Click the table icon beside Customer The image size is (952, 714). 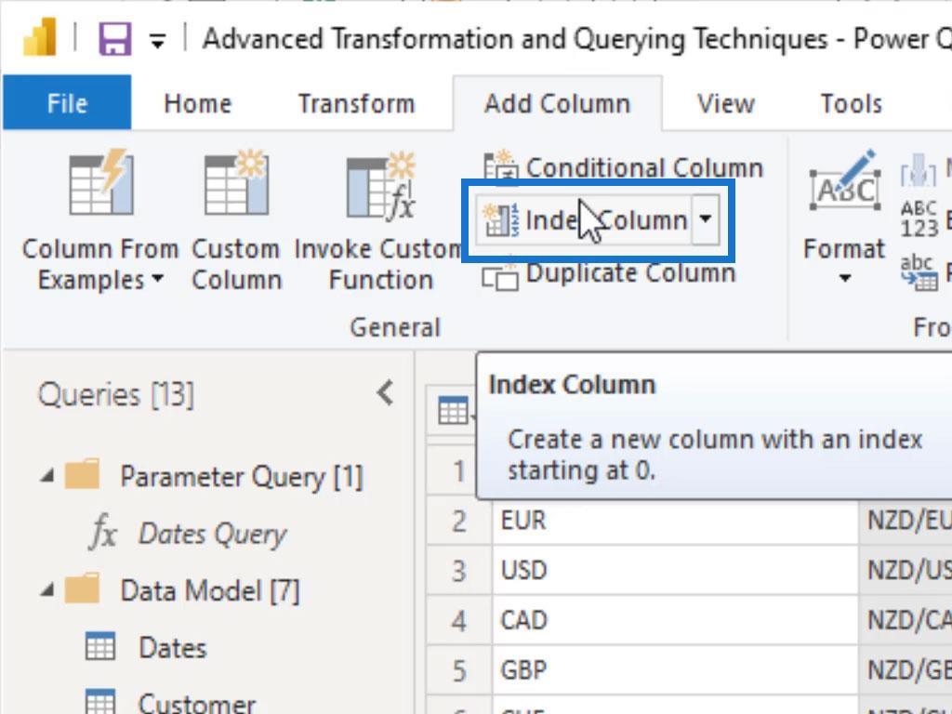click(100, 701)
